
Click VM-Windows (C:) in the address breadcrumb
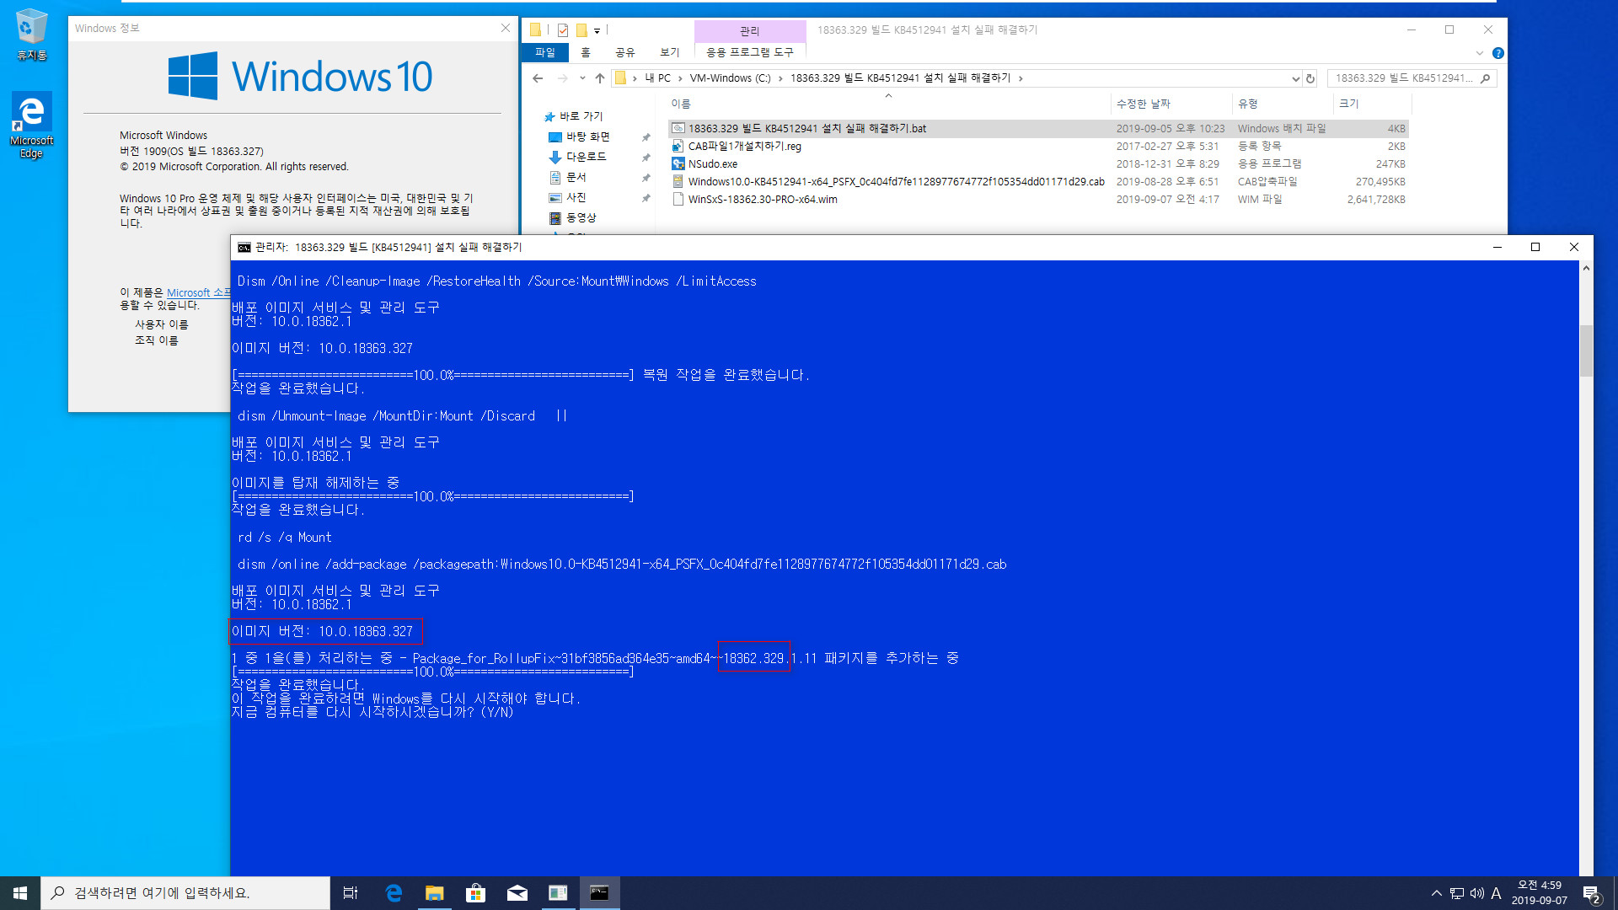click(x=730, y=78)
